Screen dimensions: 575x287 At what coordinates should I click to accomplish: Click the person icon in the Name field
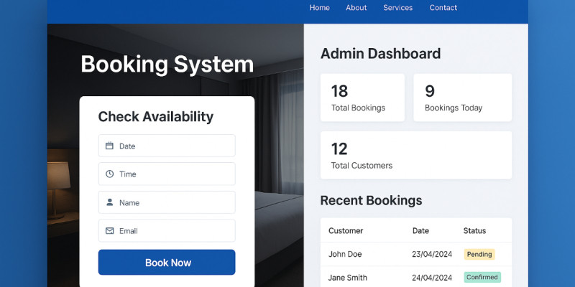click(x=110, y=202)
